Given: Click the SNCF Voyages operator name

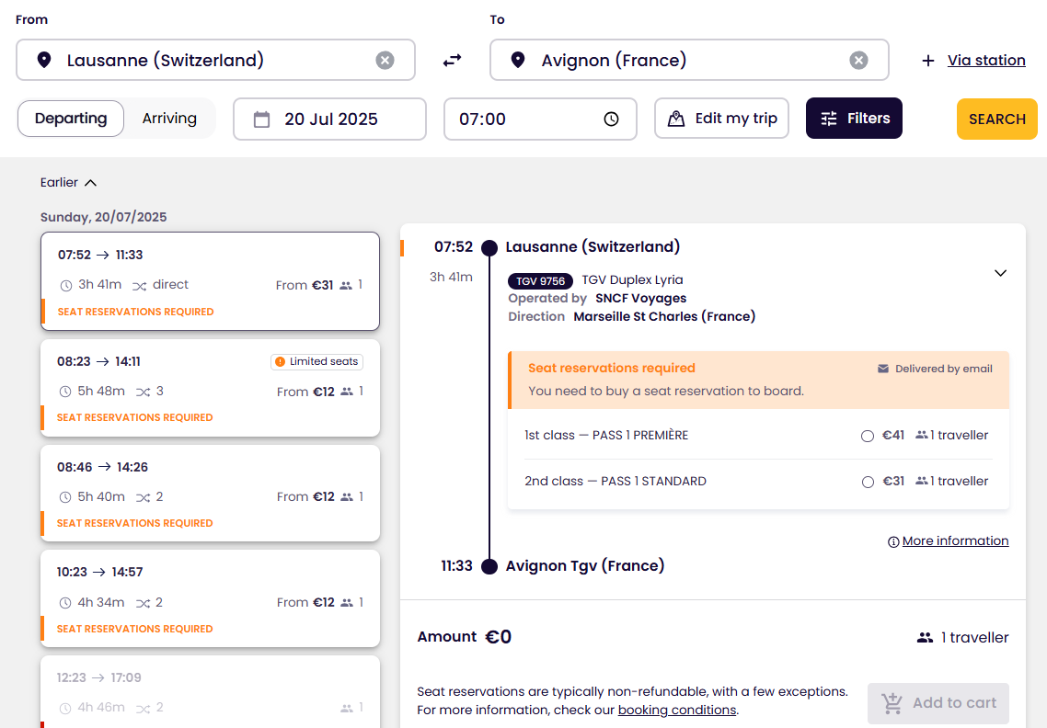Looking at the screenshot, I should tap(641, 298).
